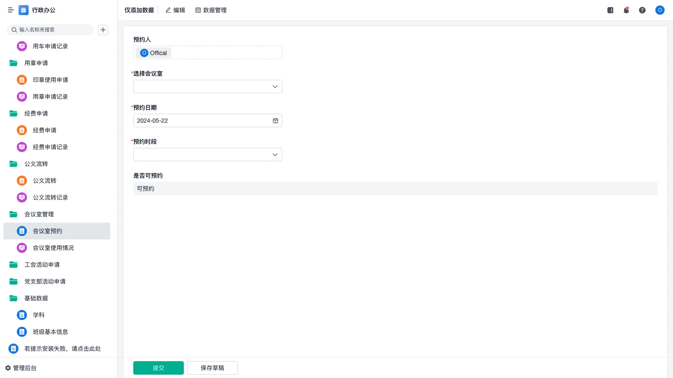
Task: Click the 用章申请记录 purple icon
Action: point(22,97)
